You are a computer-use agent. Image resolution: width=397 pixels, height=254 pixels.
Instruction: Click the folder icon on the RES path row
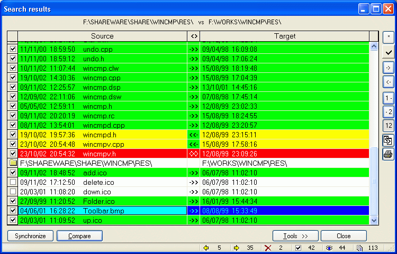point(13,163)
